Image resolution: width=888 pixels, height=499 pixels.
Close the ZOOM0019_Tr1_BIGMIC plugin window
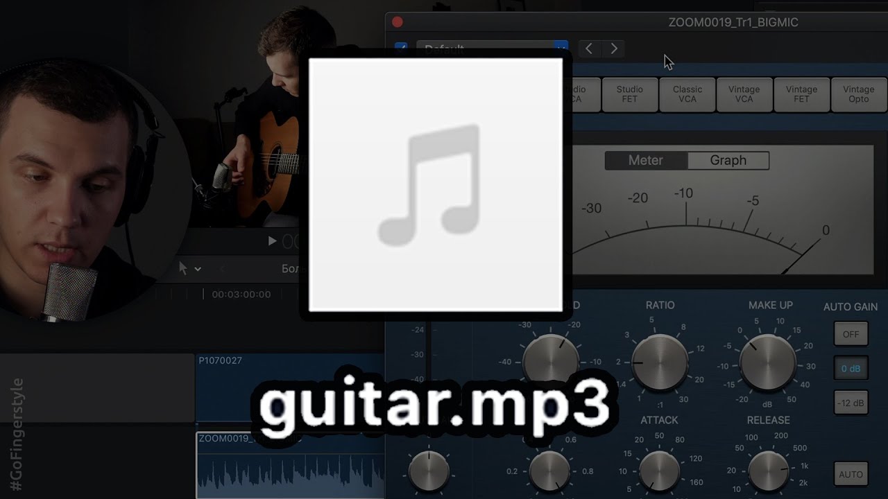(x=398, y=22)
